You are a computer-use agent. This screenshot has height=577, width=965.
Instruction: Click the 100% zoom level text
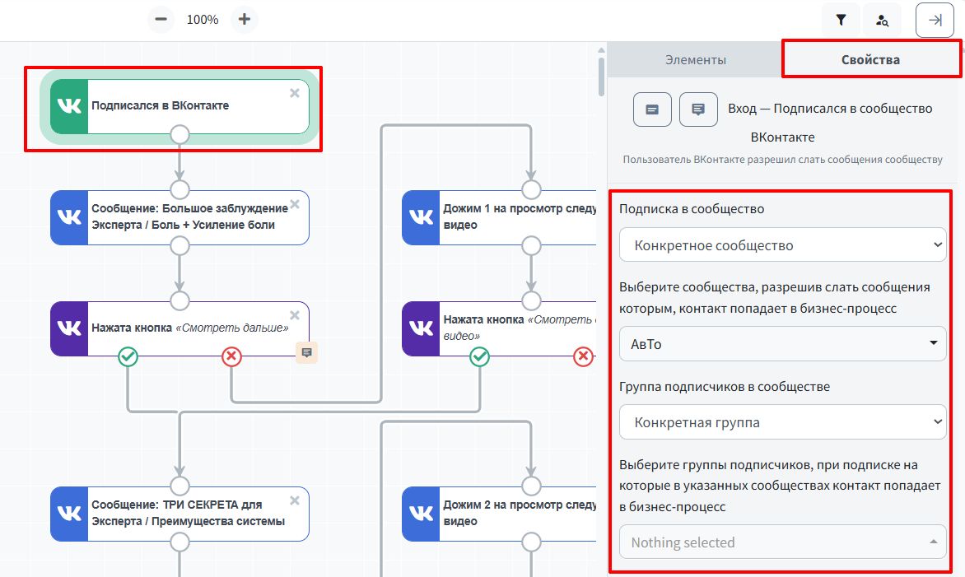point(203,20)
